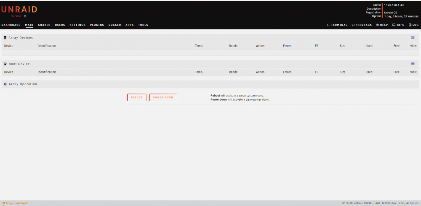
Task: Click the Unraid OS registration text
Action: (391, 13)
